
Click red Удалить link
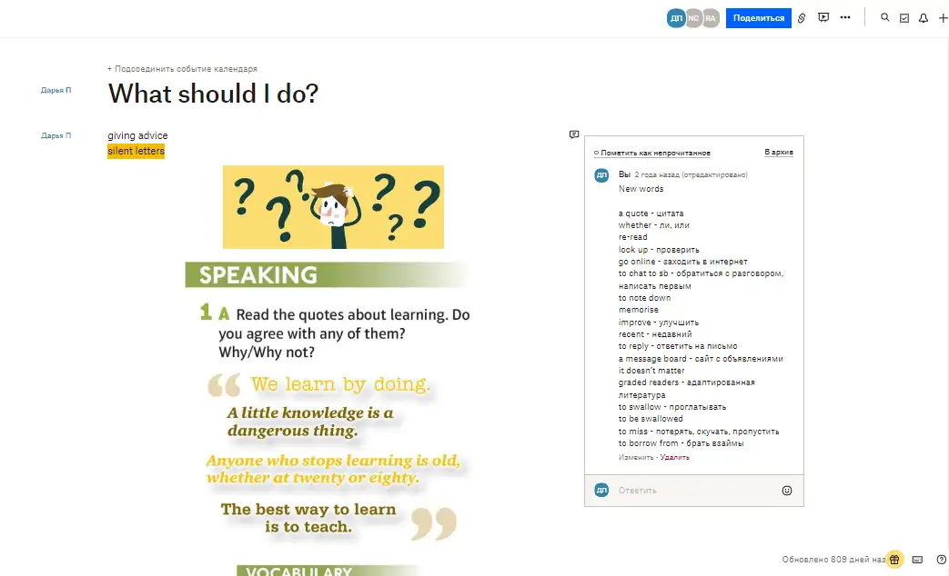tap(675, 458)
